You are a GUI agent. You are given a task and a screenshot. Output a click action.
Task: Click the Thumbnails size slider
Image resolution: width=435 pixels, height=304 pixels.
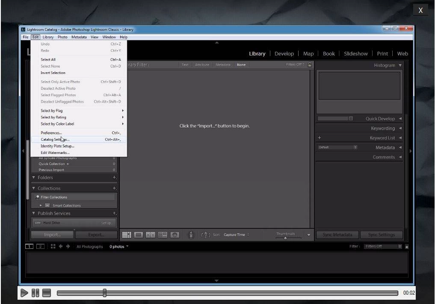pos(285,238)
